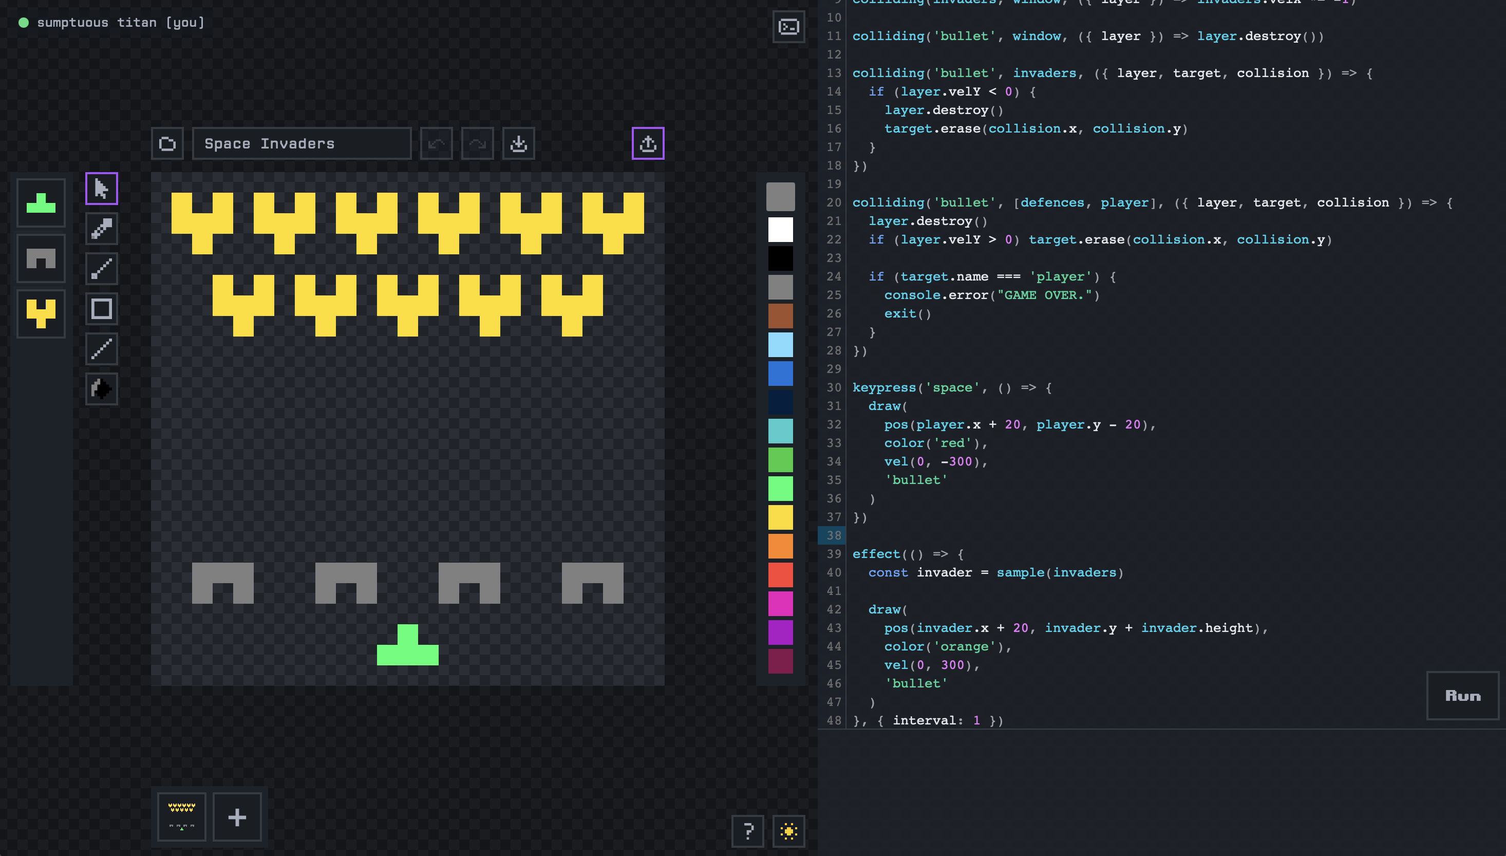
Task: Click 'defences' in line 20 code
Action: point(1052,203)
